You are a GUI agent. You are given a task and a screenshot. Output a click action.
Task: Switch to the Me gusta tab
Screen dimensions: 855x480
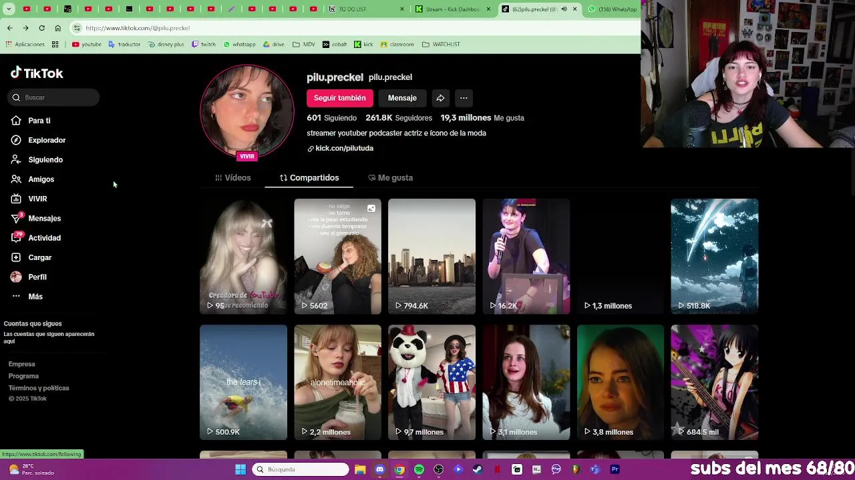pyautogui.click(x=390, y=178)
